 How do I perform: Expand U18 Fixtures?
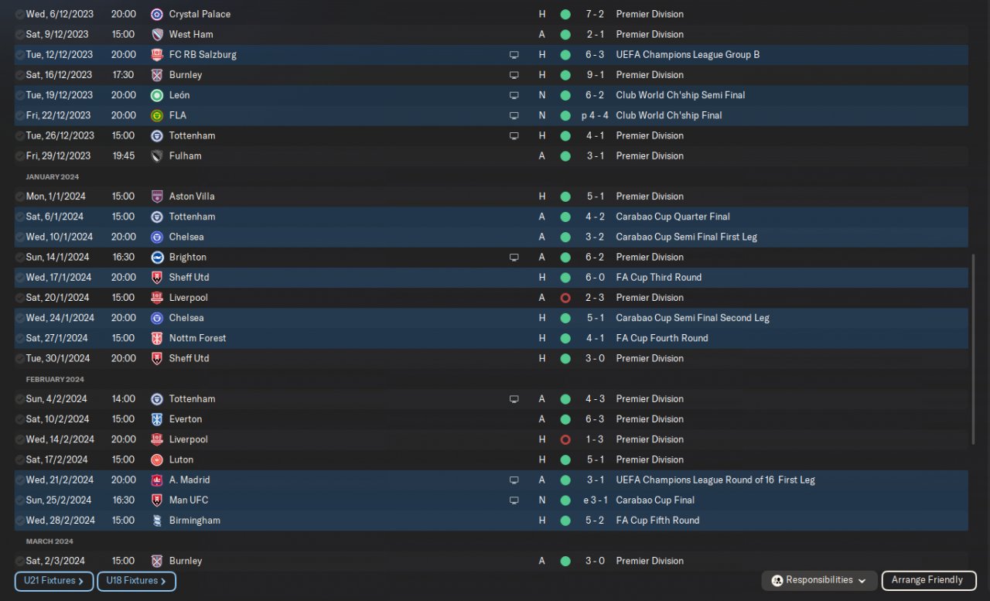point(136,581)
